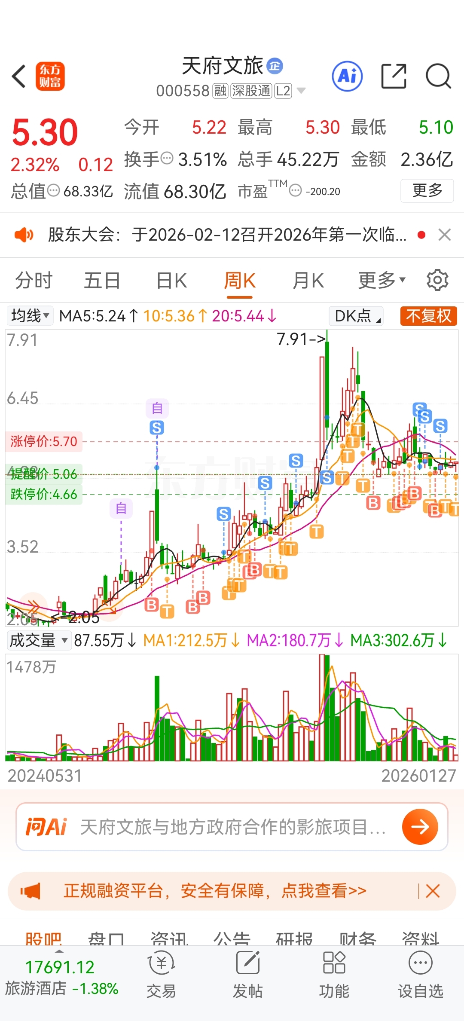This screenshot has height=1021, width=464.
Task: Open the 研报 tab
Action: 294,938
